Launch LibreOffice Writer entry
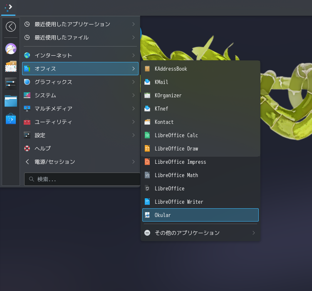Screen dimensions: 312x291 pyautogui.click(x=201, y=202)
